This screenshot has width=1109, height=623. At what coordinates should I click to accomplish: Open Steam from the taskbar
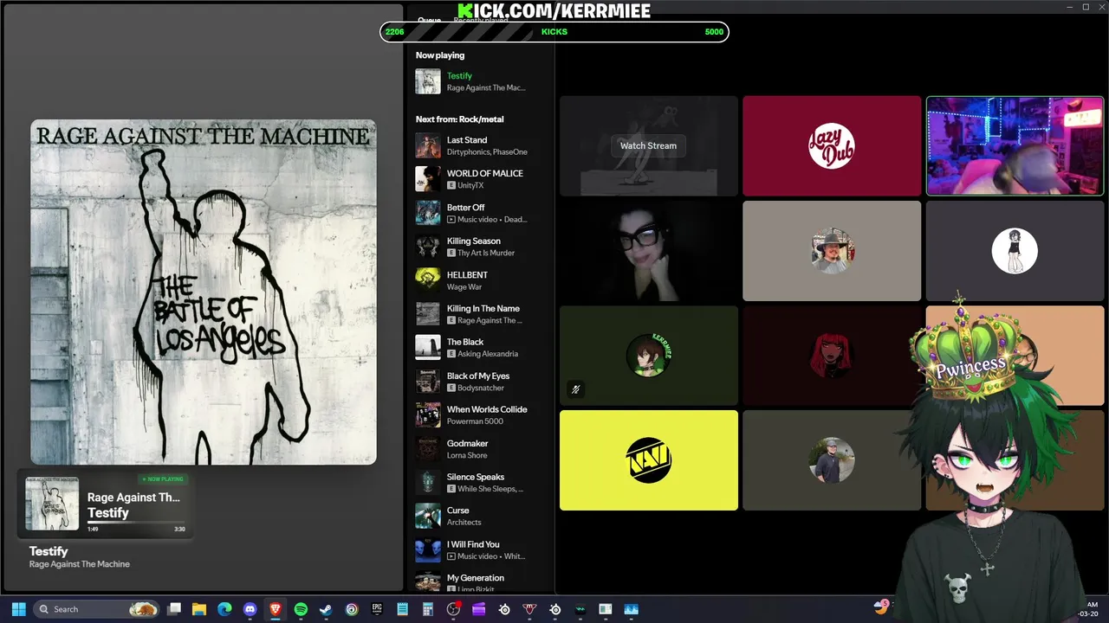coord(326,609)
